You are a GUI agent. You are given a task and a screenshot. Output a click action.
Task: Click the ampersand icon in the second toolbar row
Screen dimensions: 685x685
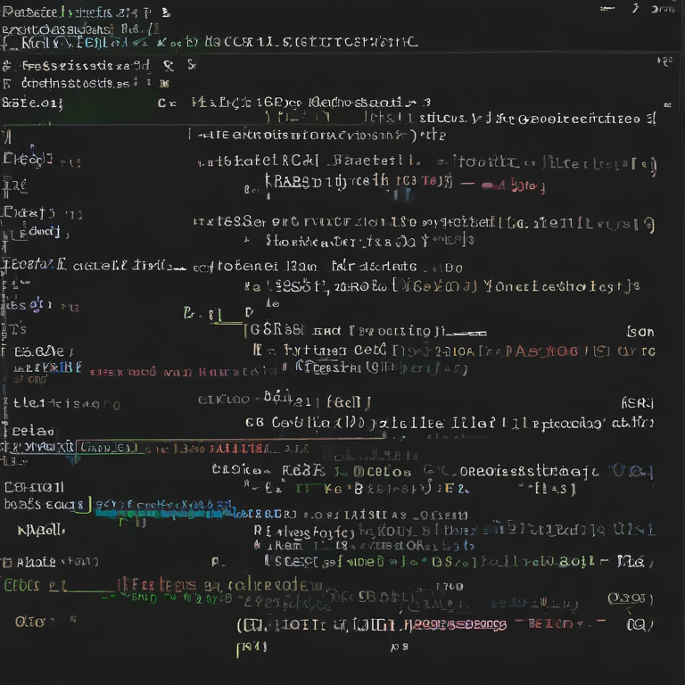point(168,65)
